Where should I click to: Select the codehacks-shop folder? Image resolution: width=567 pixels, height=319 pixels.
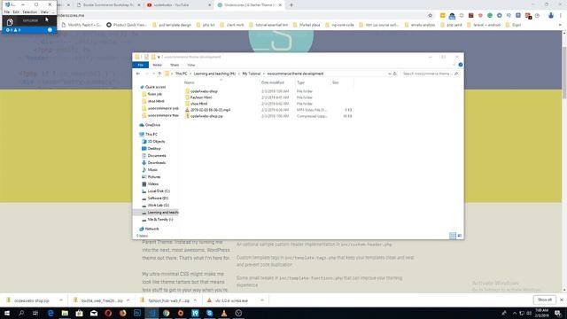coord(204,91)
